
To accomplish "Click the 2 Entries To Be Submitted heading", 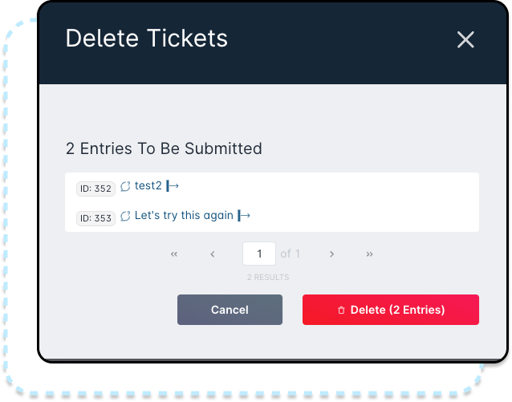I will click(164, 148).
